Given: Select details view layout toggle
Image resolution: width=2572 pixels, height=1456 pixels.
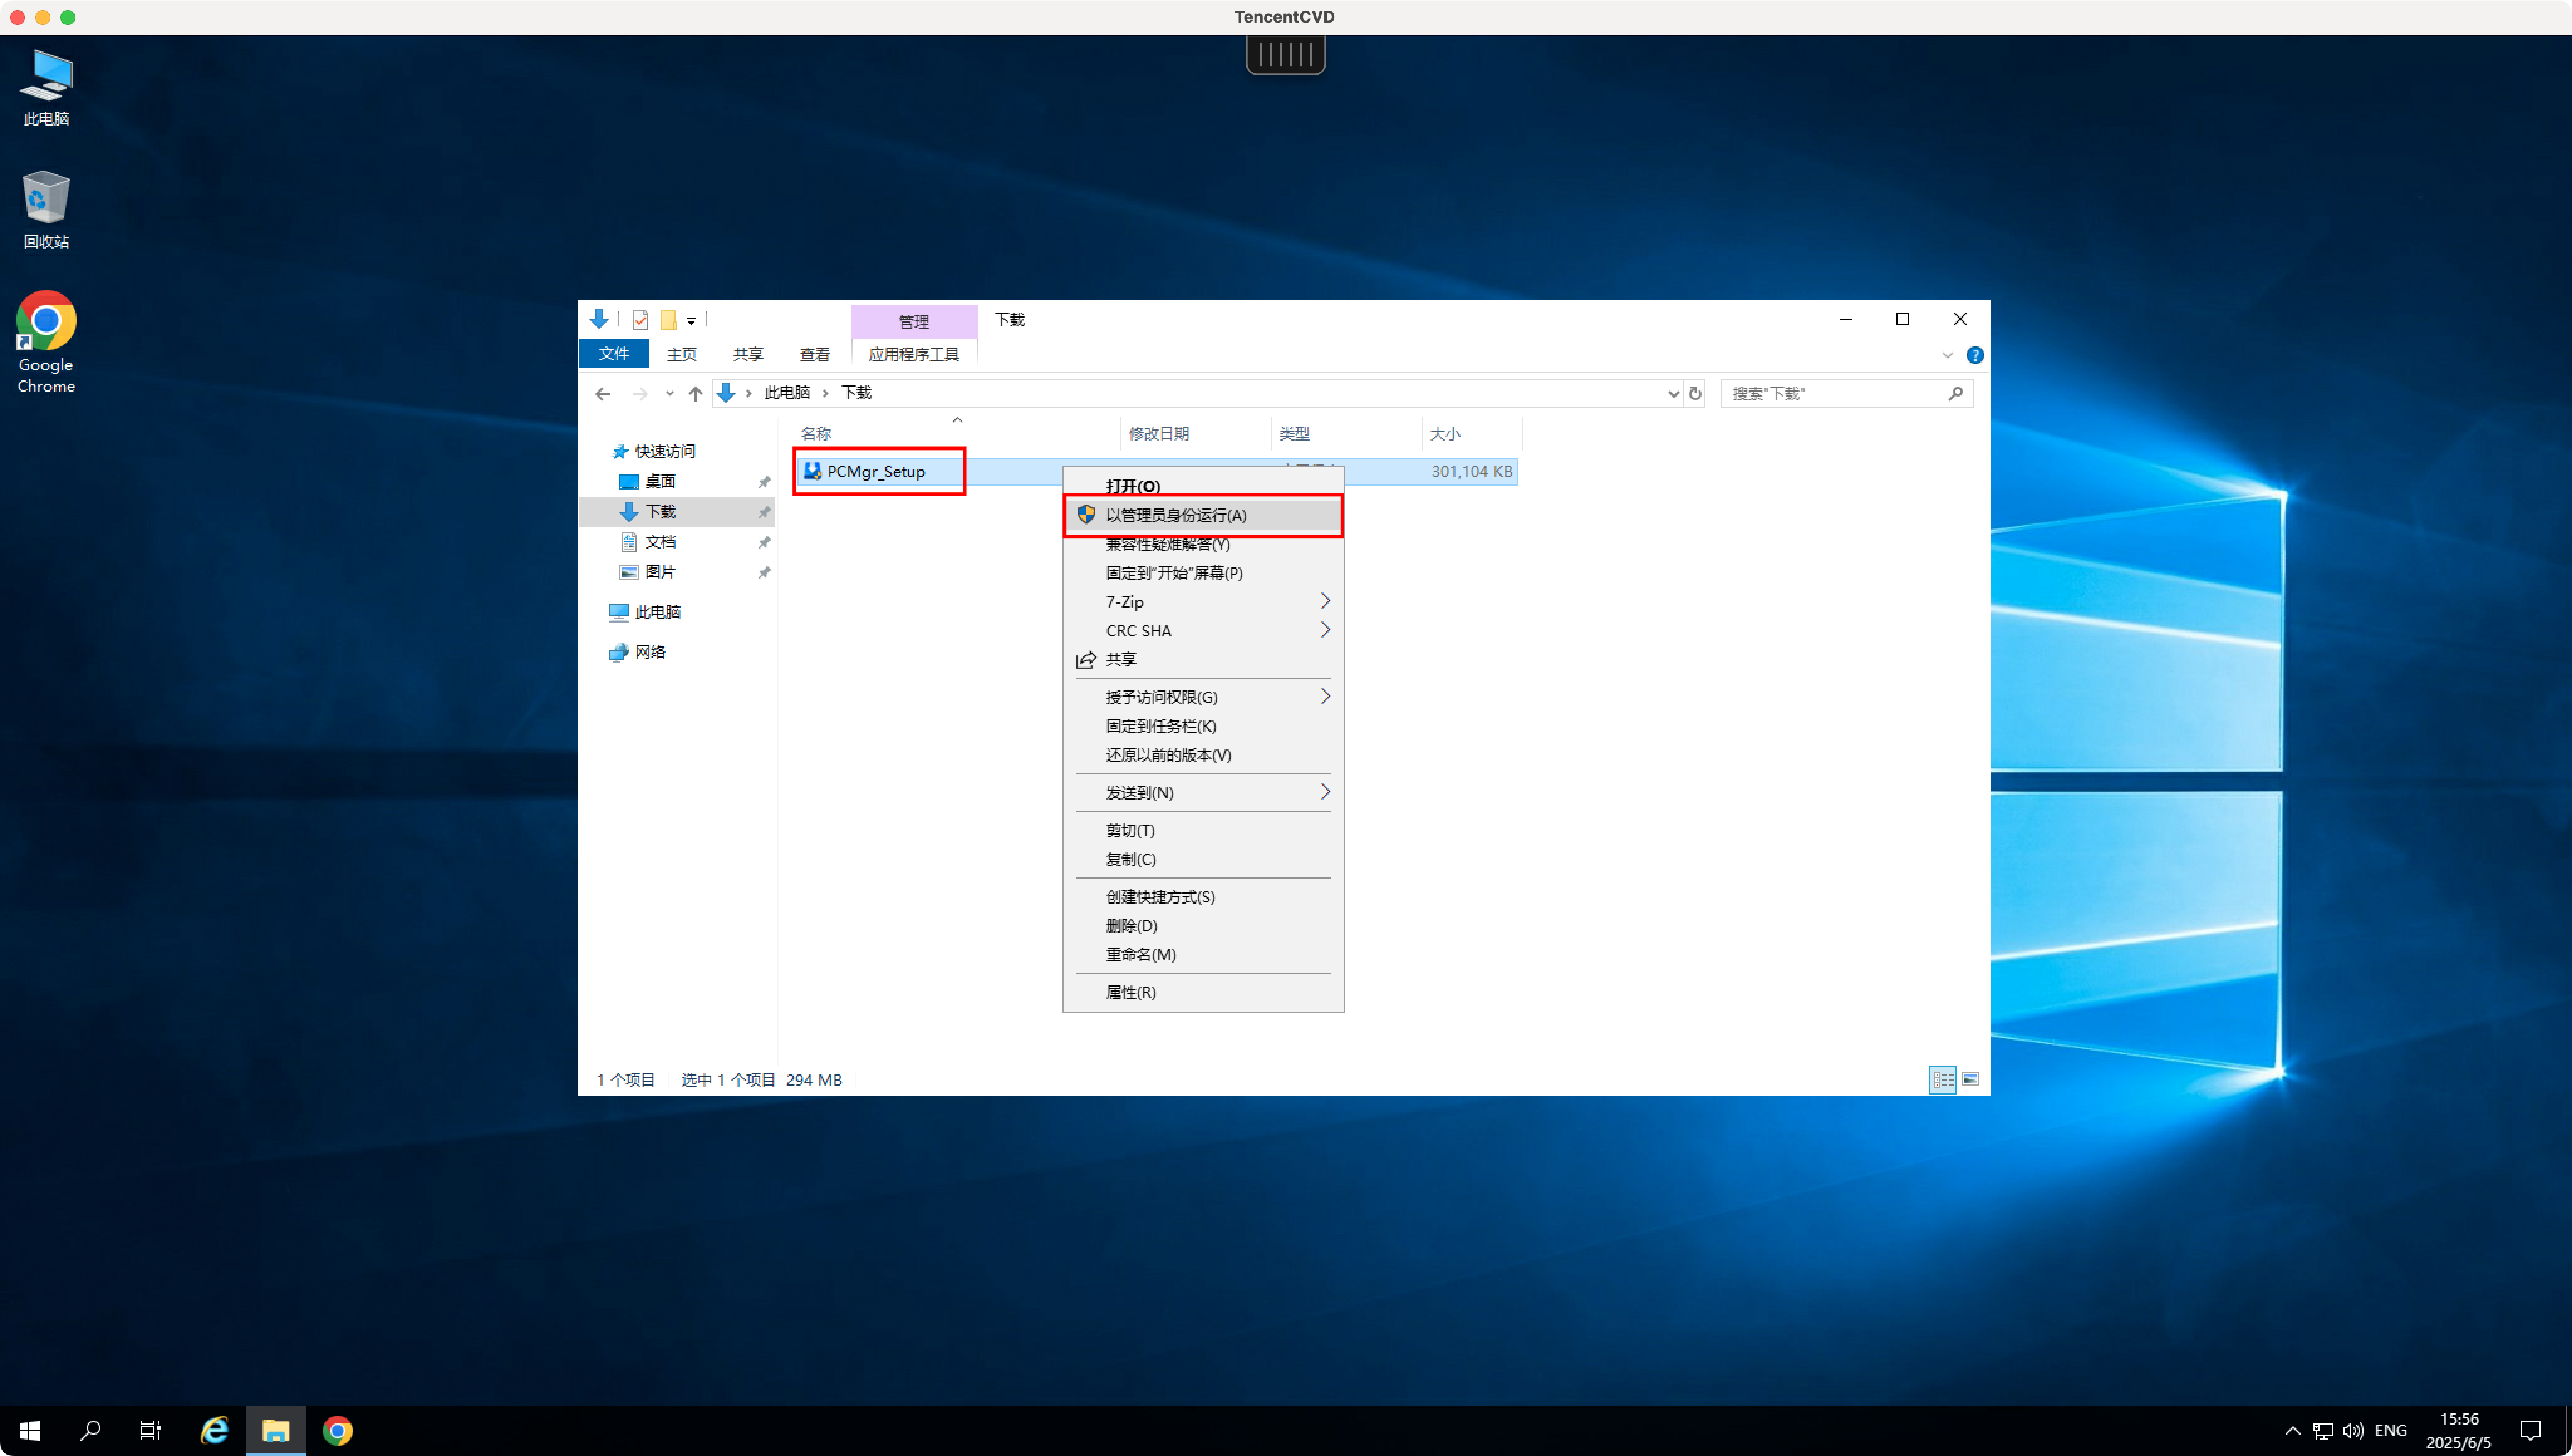Looking at the screenshot, I should click(x=1942, y=1079).
